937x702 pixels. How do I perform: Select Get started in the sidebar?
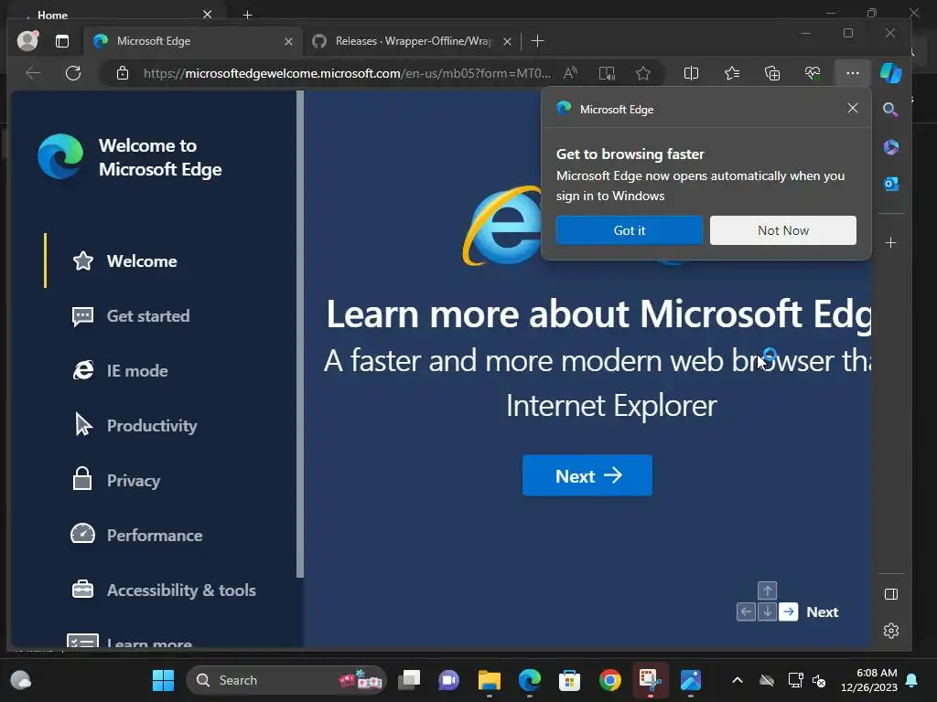pyautogui.click(x=130, y=315)
